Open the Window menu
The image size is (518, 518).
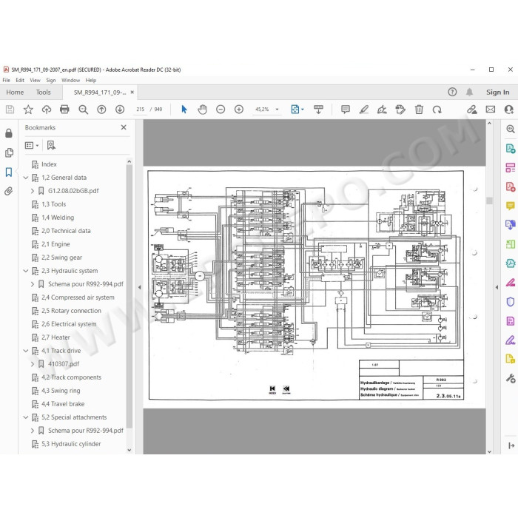(71, 80)
